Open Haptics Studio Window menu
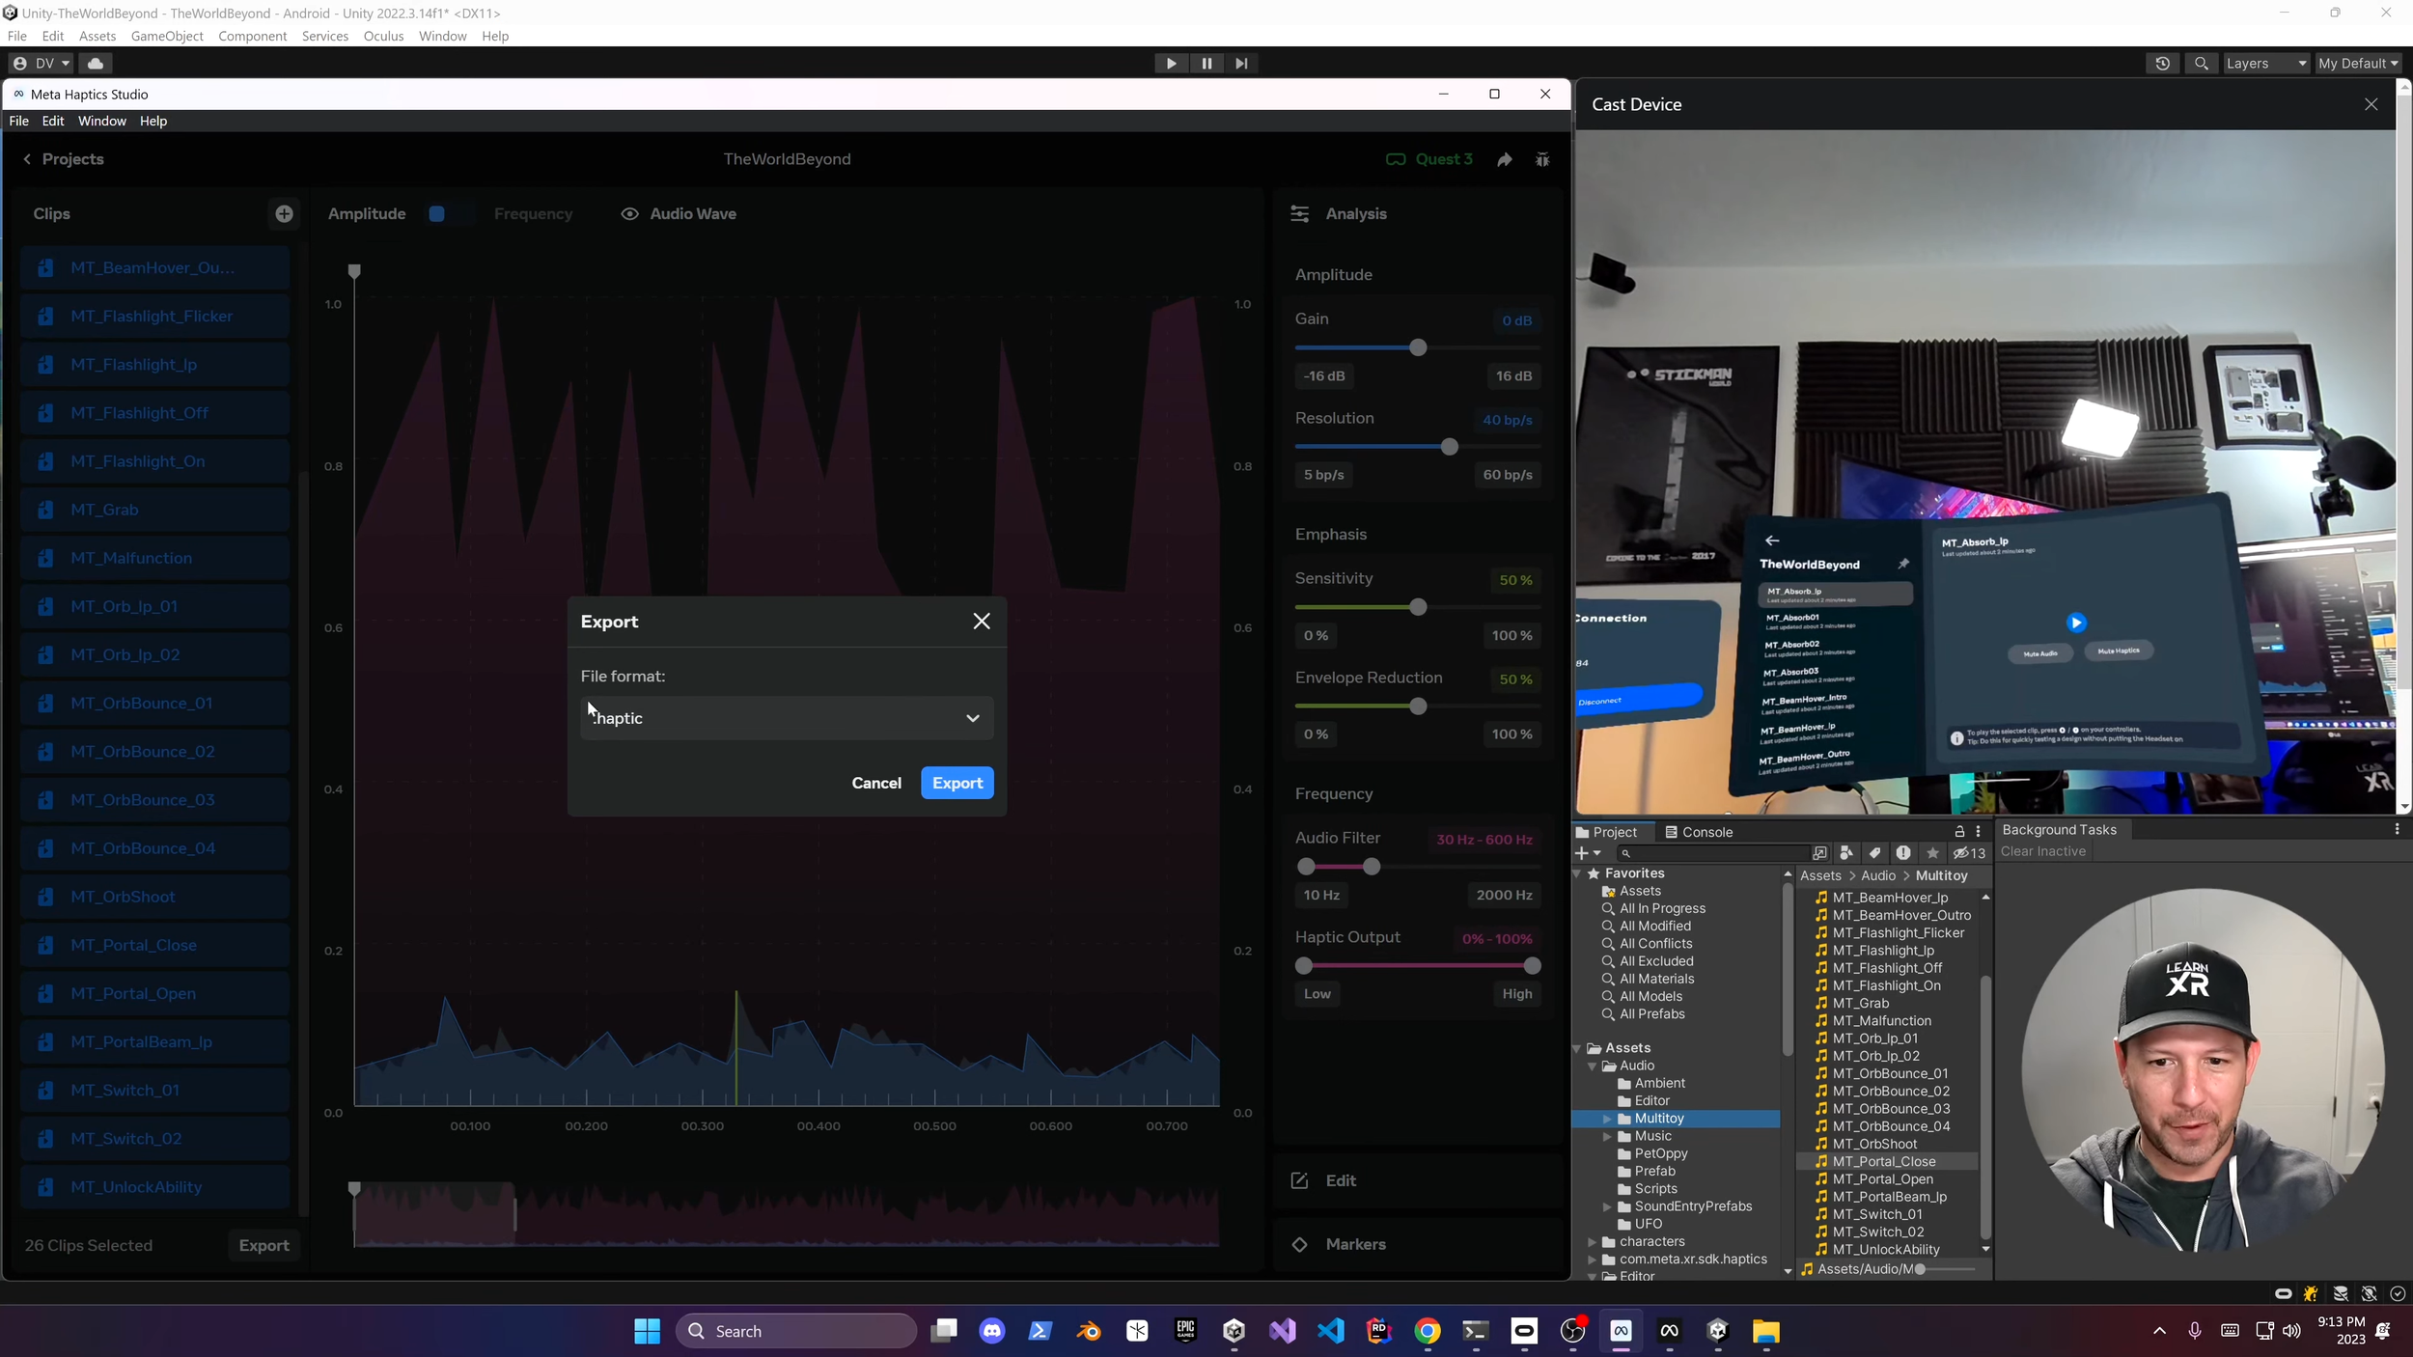This screenshot has width=2413, height=1357. [x=102, y=122]
